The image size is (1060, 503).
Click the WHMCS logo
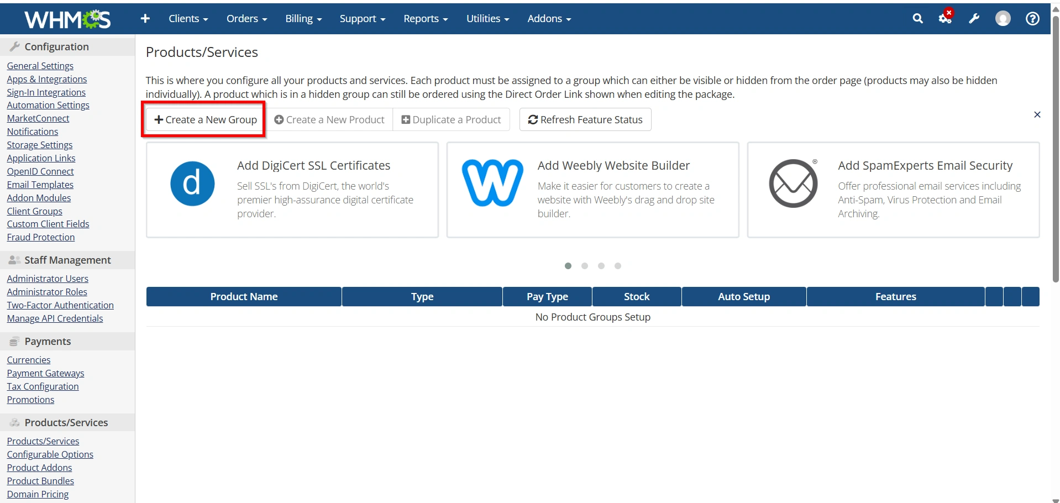pyautogui.click(x=67, y=19)
